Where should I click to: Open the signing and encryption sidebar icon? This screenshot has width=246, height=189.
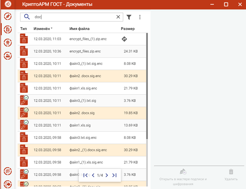(8, 16)
